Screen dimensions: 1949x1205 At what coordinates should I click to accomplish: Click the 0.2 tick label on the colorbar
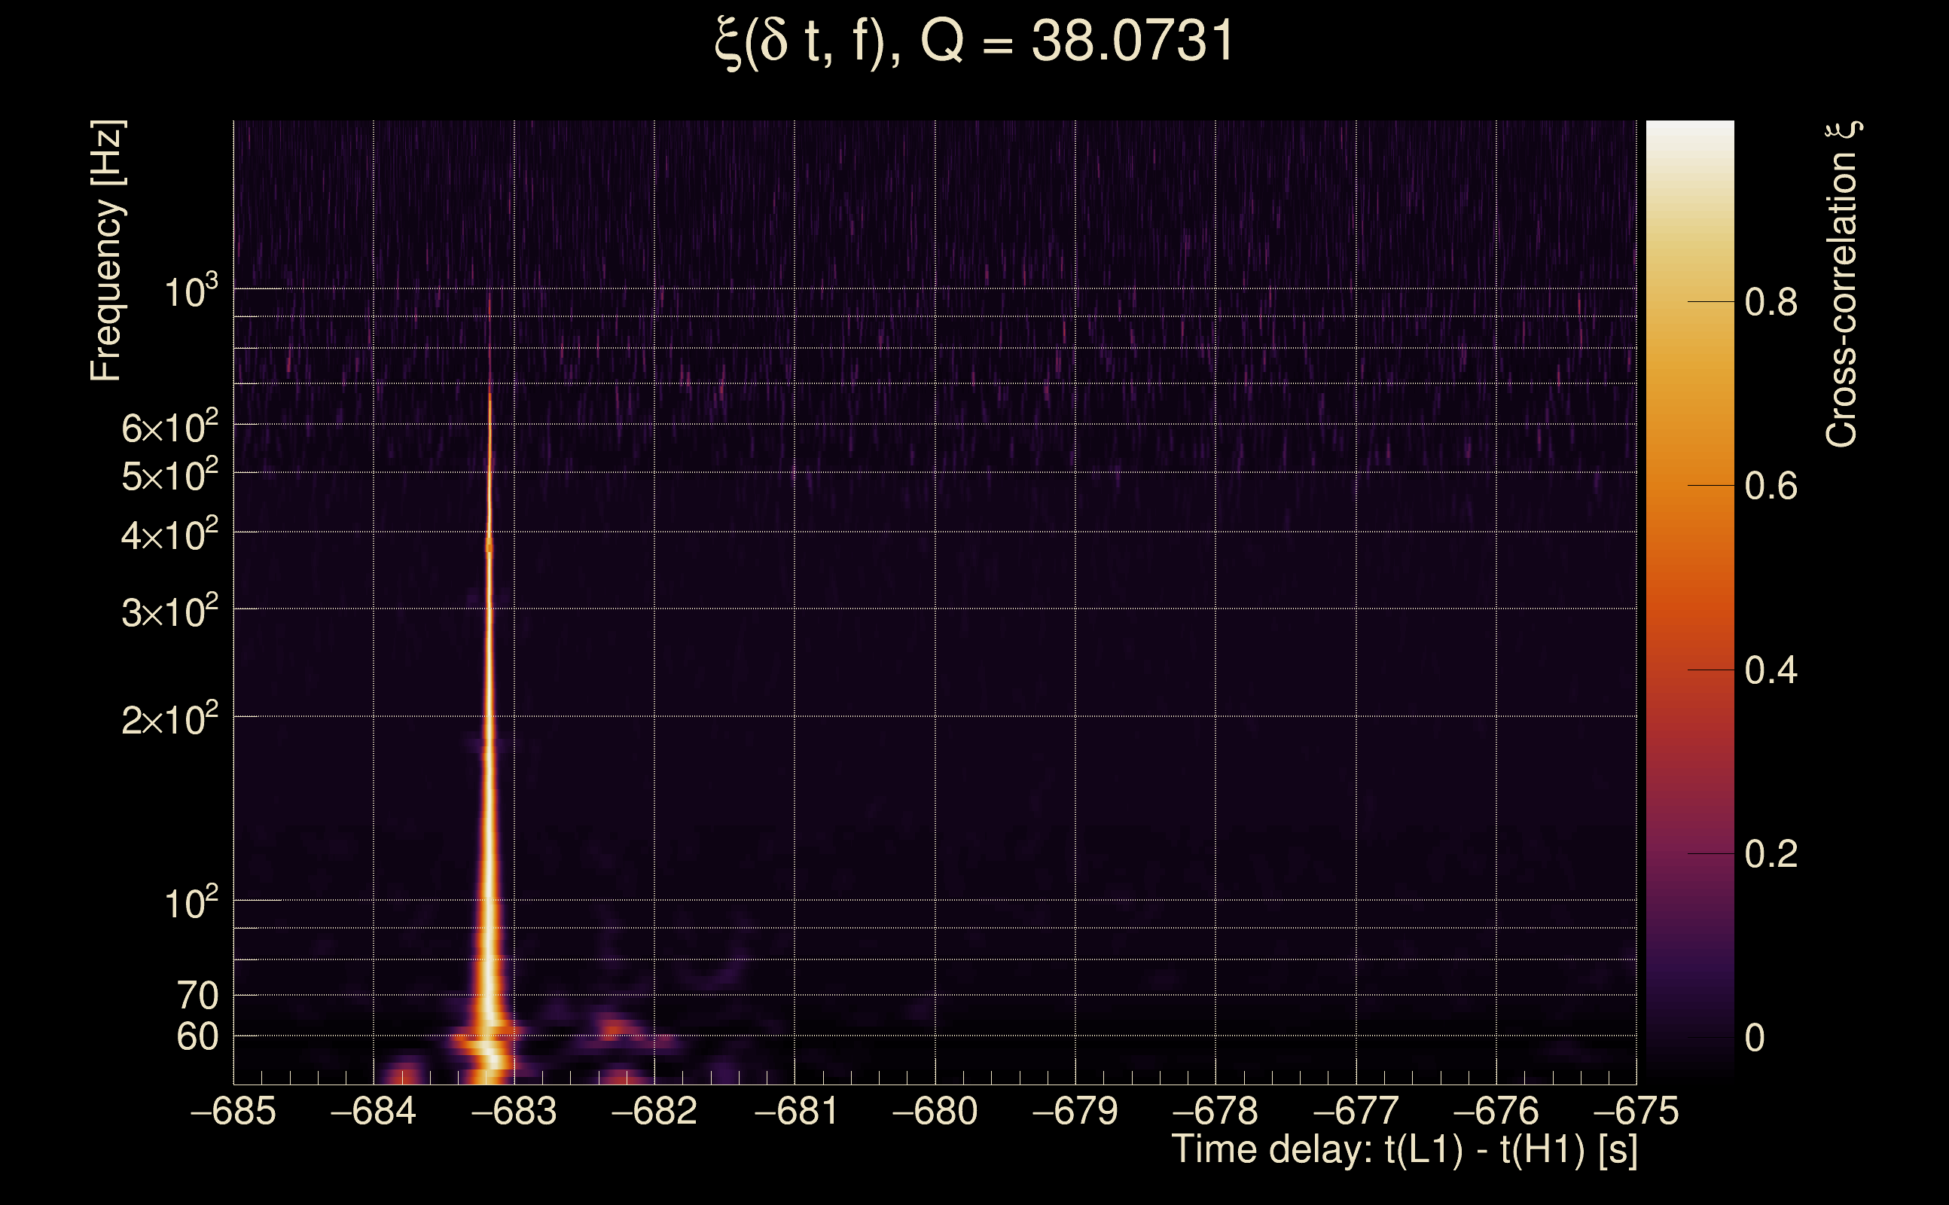pyautogui.click(x=1771, y=854)
